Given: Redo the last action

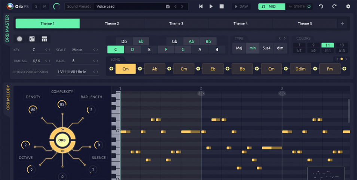Looking at the screenshot, I should coord(334,6).
